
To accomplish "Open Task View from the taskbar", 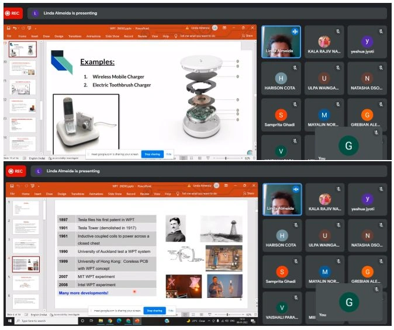I will pyautogui.click(x=91, y=321).
